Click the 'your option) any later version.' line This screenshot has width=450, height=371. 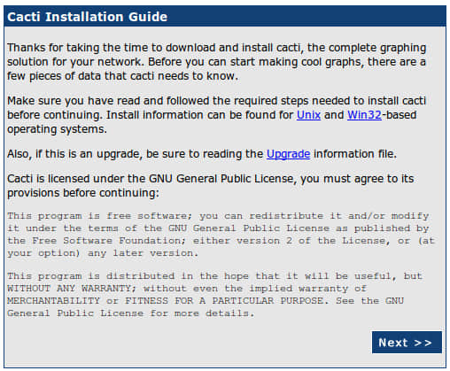[x=103, y=253]
